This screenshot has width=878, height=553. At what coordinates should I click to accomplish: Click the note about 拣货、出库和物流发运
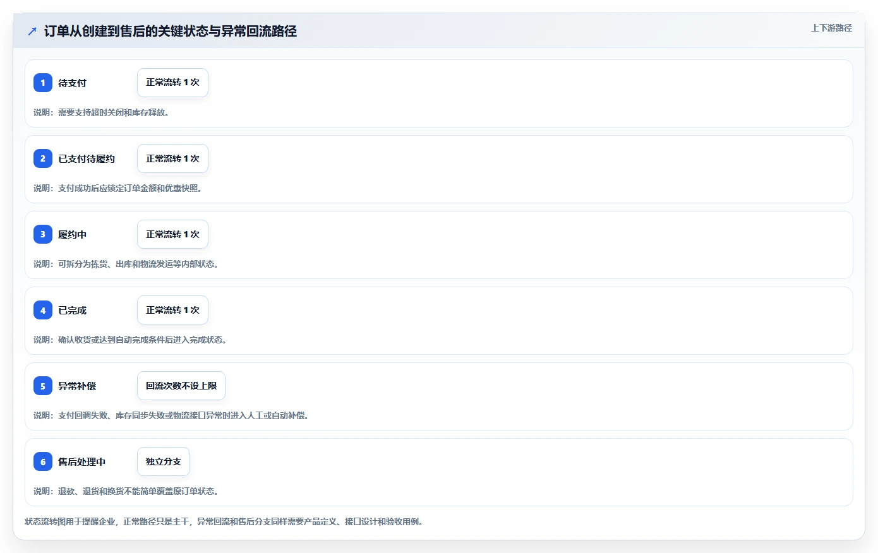pyautogui.click(x=126, y=264)
